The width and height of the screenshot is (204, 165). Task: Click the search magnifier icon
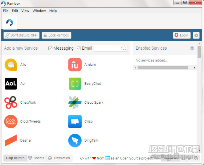point(124,48)
